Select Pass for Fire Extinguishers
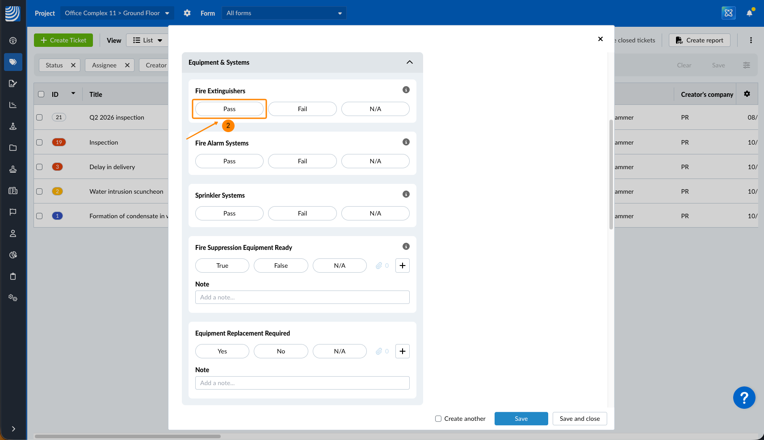764x440 pixels. tap(229, 109)
